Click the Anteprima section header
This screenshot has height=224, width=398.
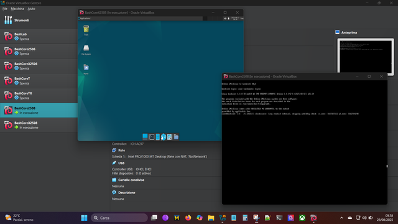click(x=349, y=32)
